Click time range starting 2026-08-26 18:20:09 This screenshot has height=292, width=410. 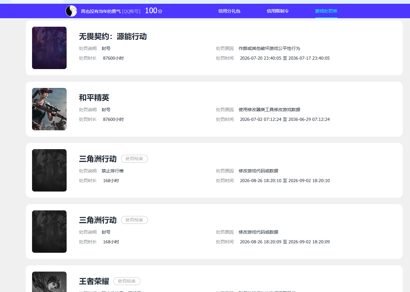coord(285,242)
